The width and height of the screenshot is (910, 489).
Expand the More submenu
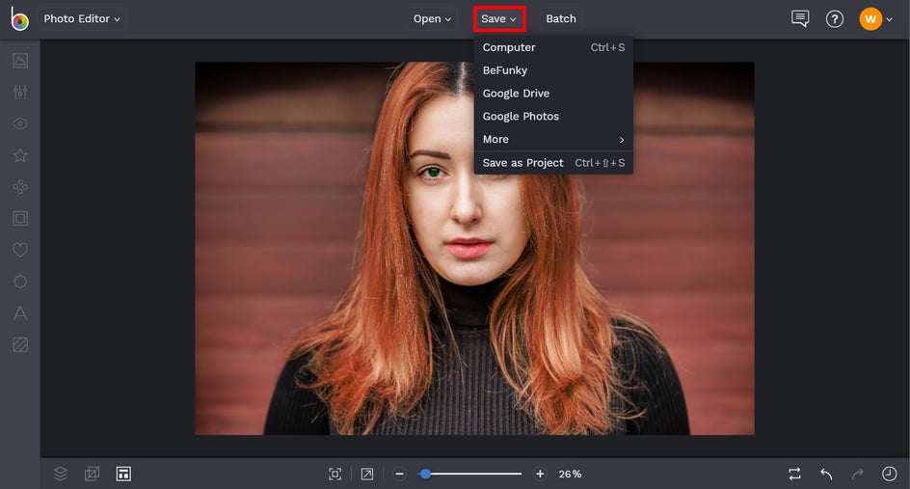(553, 140)
